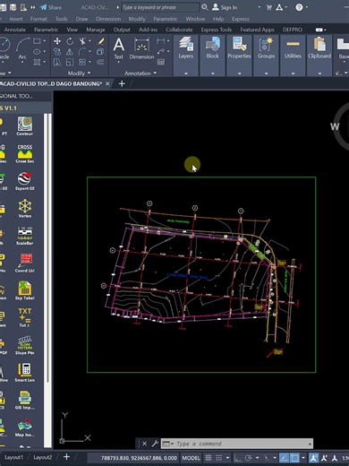This screenshot has width=349, height=466.
Task: Click the Erase tool icon
Action: click(100, 41)
